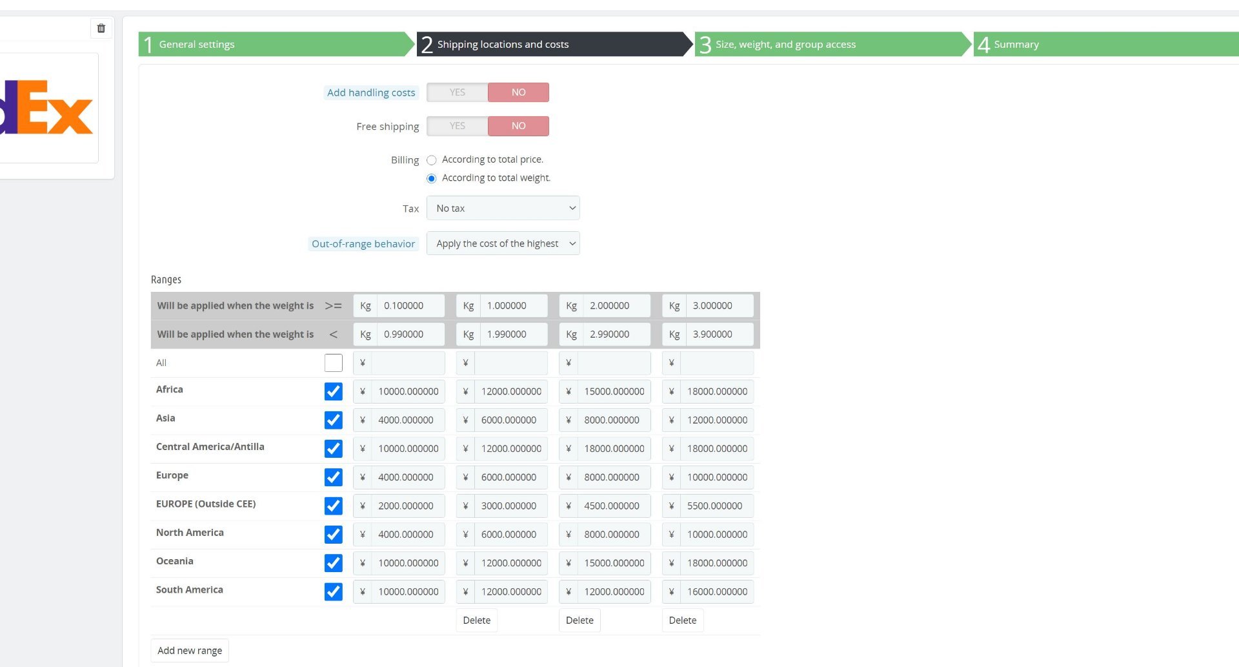The image size is (1239, 667).
Task: Uncheck the Africa zone checkbox
Action: tap(334, 391)
